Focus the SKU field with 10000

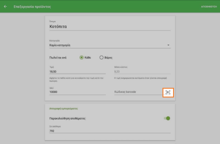pyautogui.click(x=78, y=92)
